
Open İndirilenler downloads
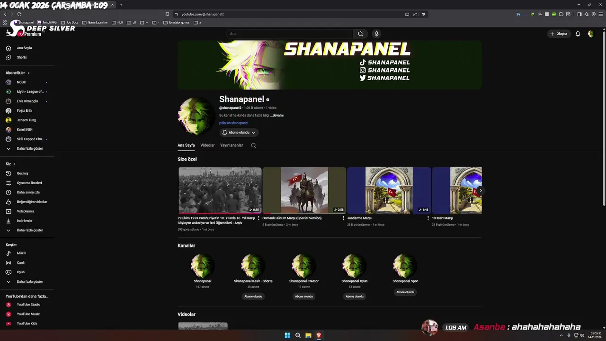tap(25, 221)
